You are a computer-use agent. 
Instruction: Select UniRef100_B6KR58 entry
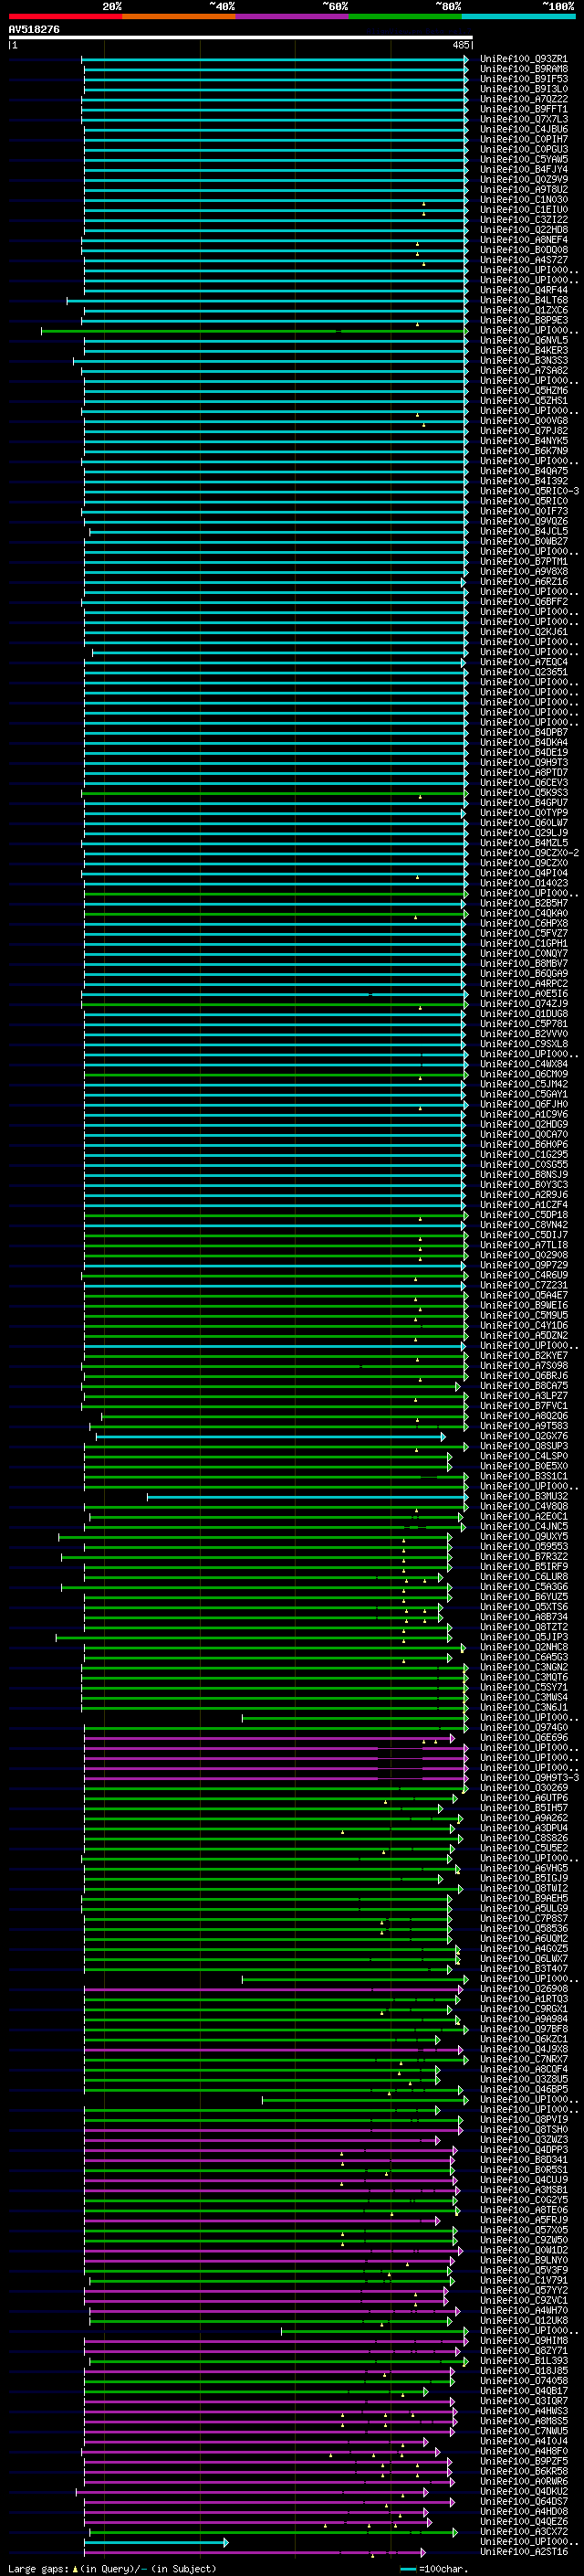tap(523, 2471)
